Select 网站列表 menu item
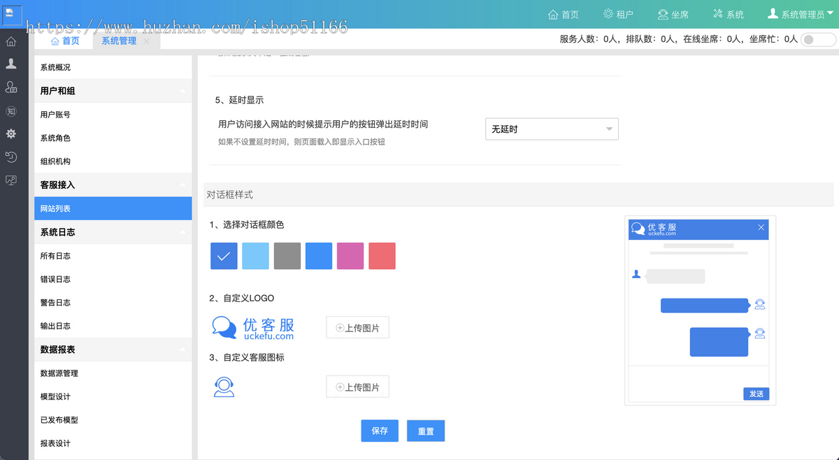The image size is (839, 460). tap(113, 208)
